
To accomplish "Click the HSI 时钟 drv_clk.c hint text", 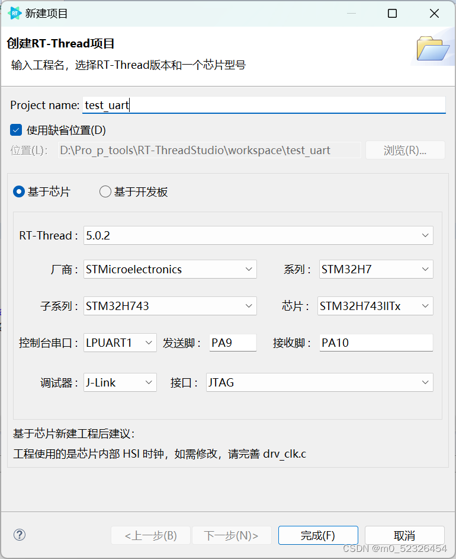I will tap(160, 454).
